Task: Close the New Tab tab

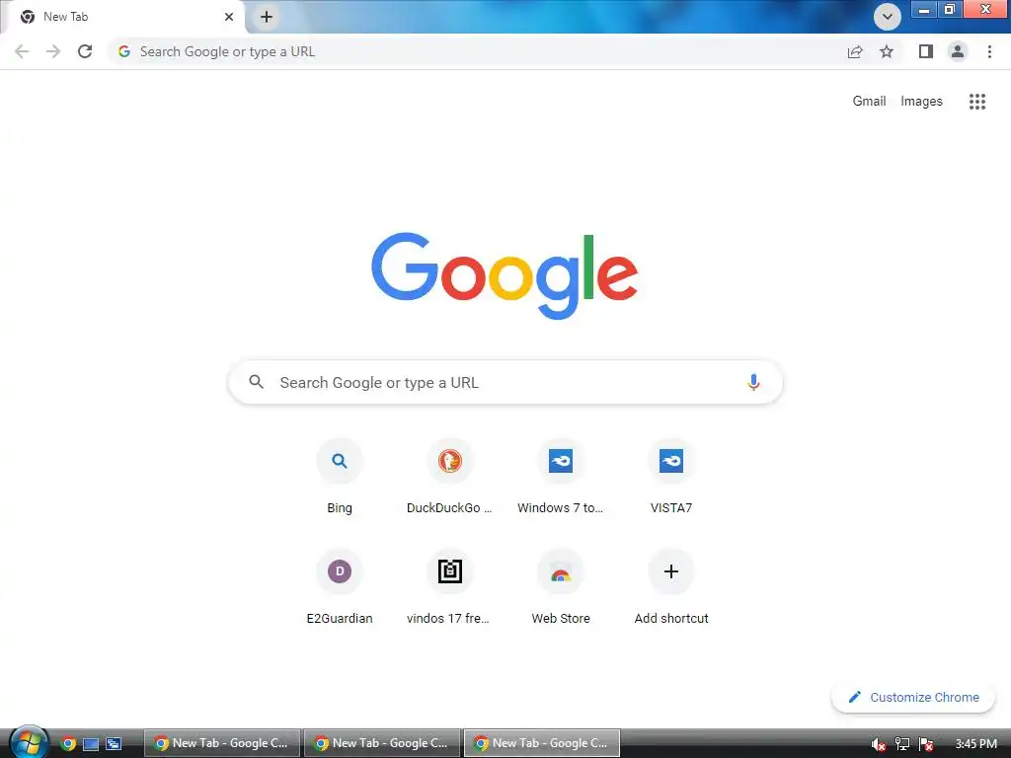Action: [229, 17]
